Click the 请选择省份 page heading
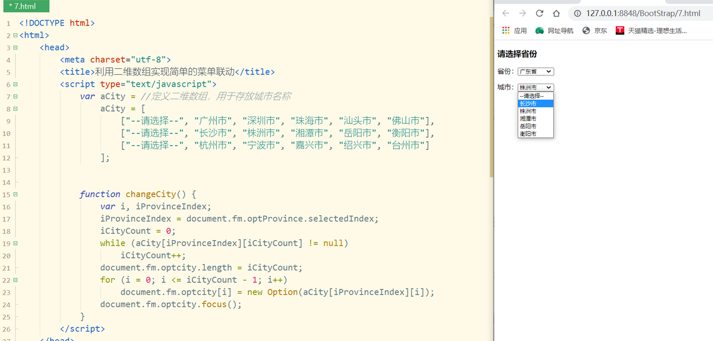The height and width of the screenshot is (341, 713). click(517, 54)
